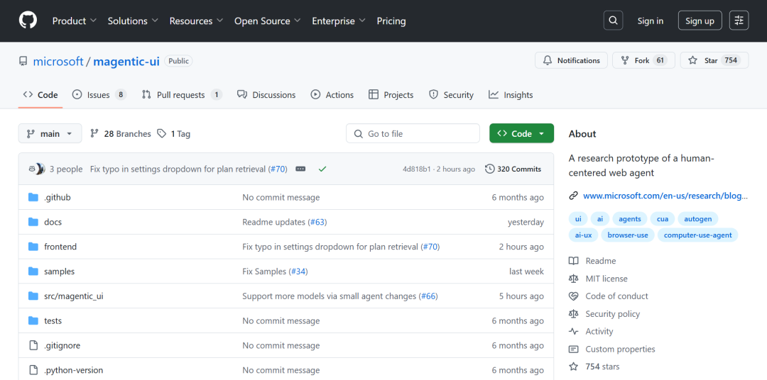Click the Go to file search field
Screen dimensions: 767x380
pos(413,133)
